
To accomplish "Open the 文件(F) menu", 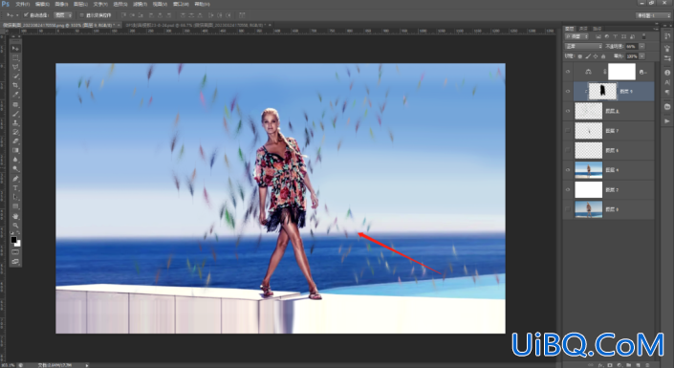I will click(x=22, y=4).
